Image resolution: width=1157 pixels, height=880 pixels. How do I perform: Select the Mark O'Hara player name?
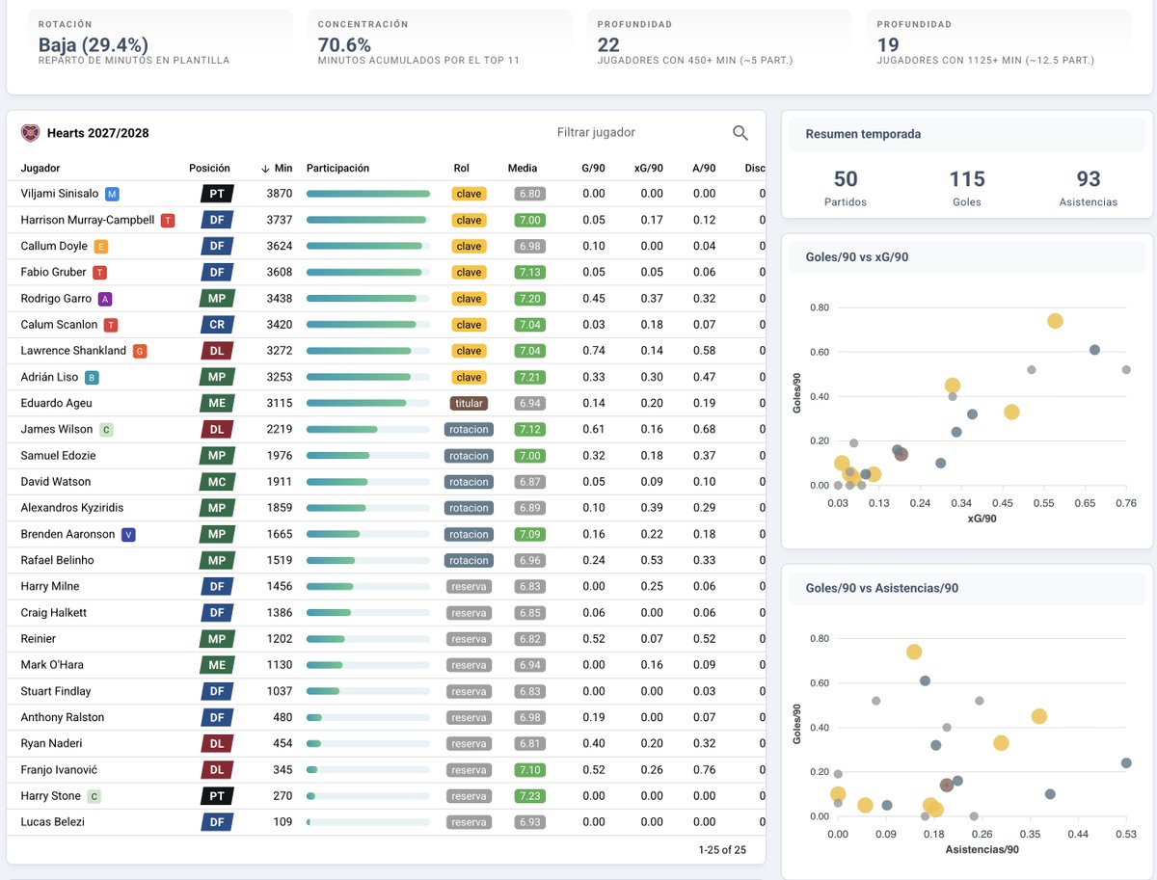50,665
